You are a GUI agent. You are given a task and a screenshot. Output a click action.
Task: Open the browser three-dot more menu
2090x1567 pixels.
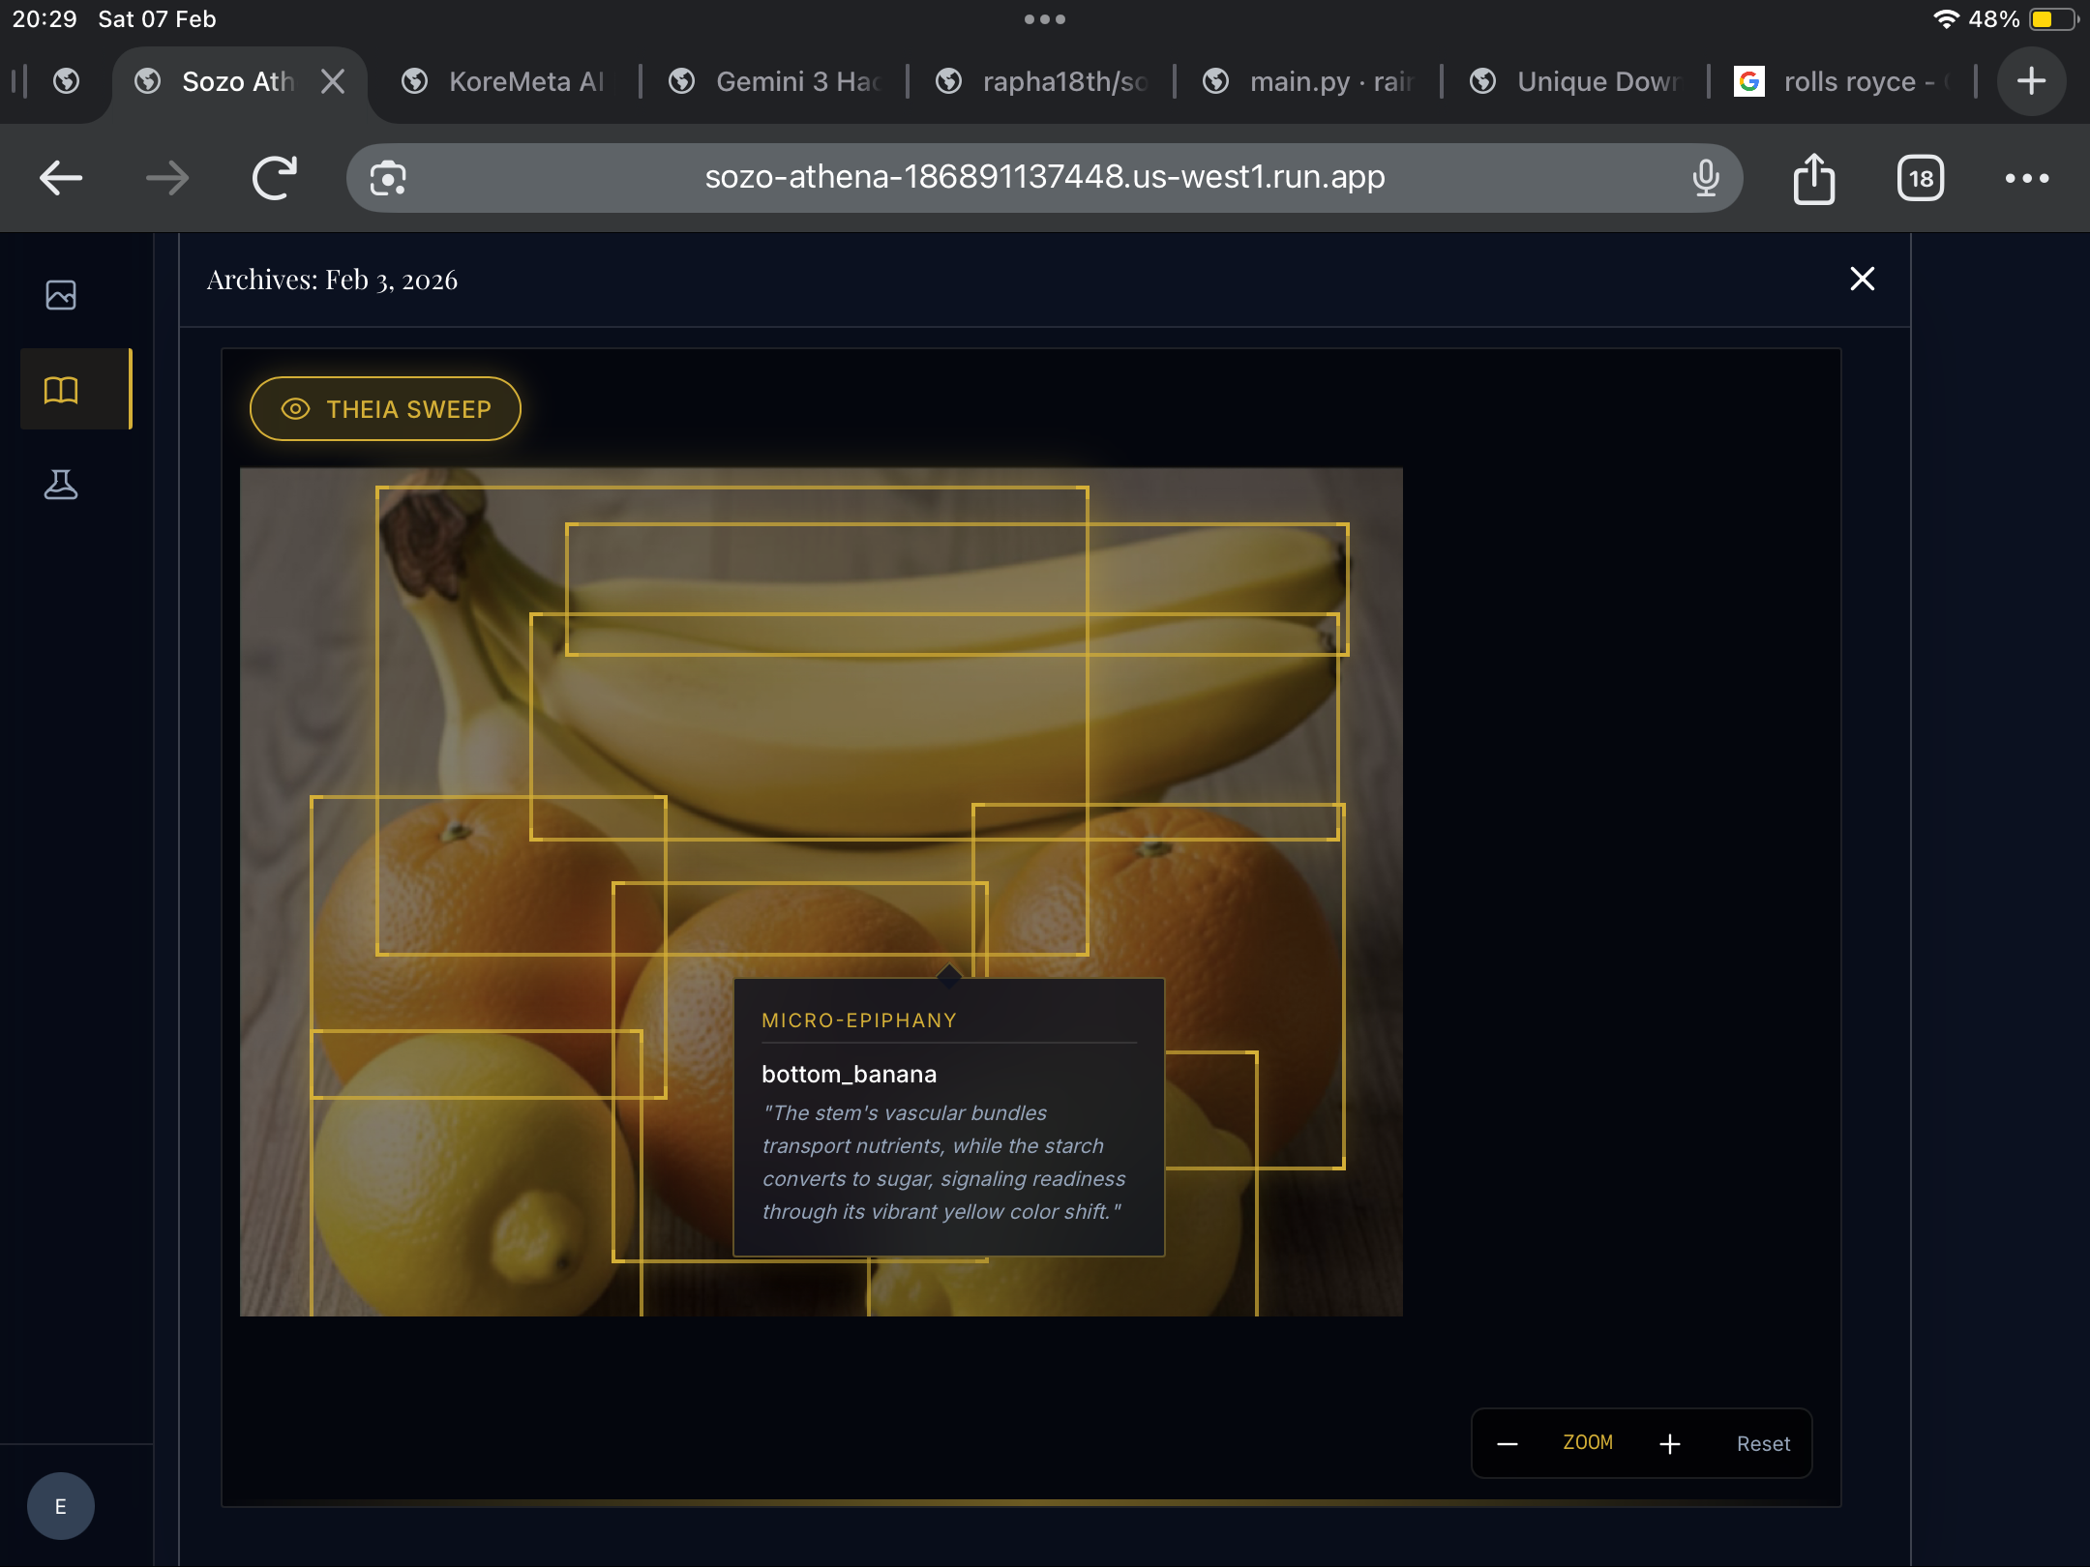pyautogui.click(x=2027, y=179)
